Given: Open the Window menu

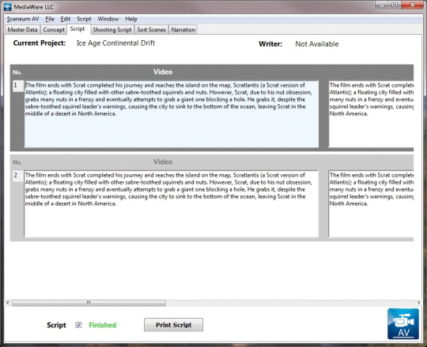Looking at the screenshot, I should [x=108, y=19].
